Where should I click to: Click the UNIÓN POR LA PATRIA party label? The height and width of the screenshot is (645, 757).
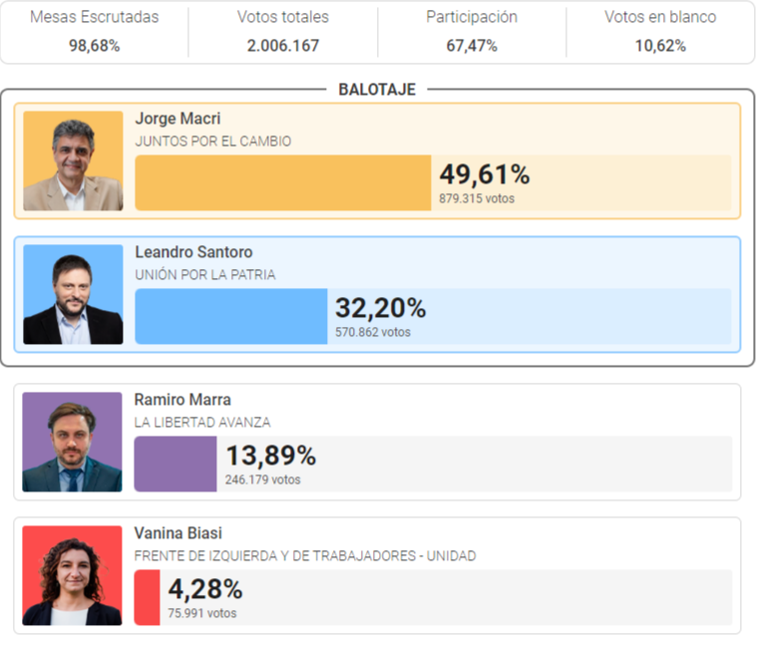205,275
